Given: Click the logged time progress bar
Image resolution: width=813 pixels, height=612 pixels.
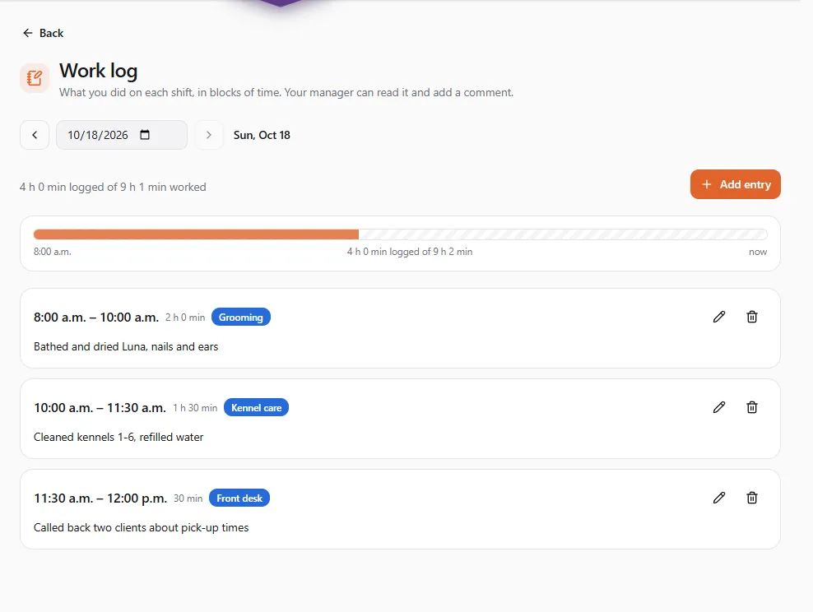Looking at the screenshot, I should click(x=400, y=234).
